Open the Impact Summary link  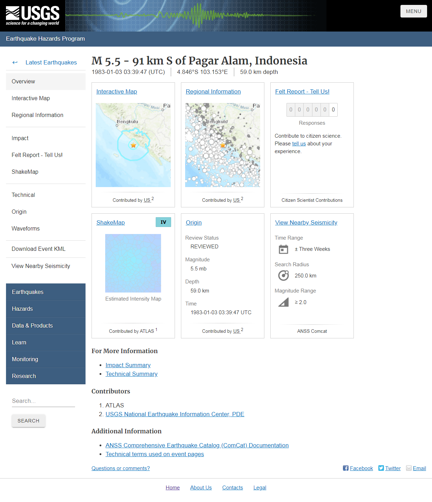point(128,365)
